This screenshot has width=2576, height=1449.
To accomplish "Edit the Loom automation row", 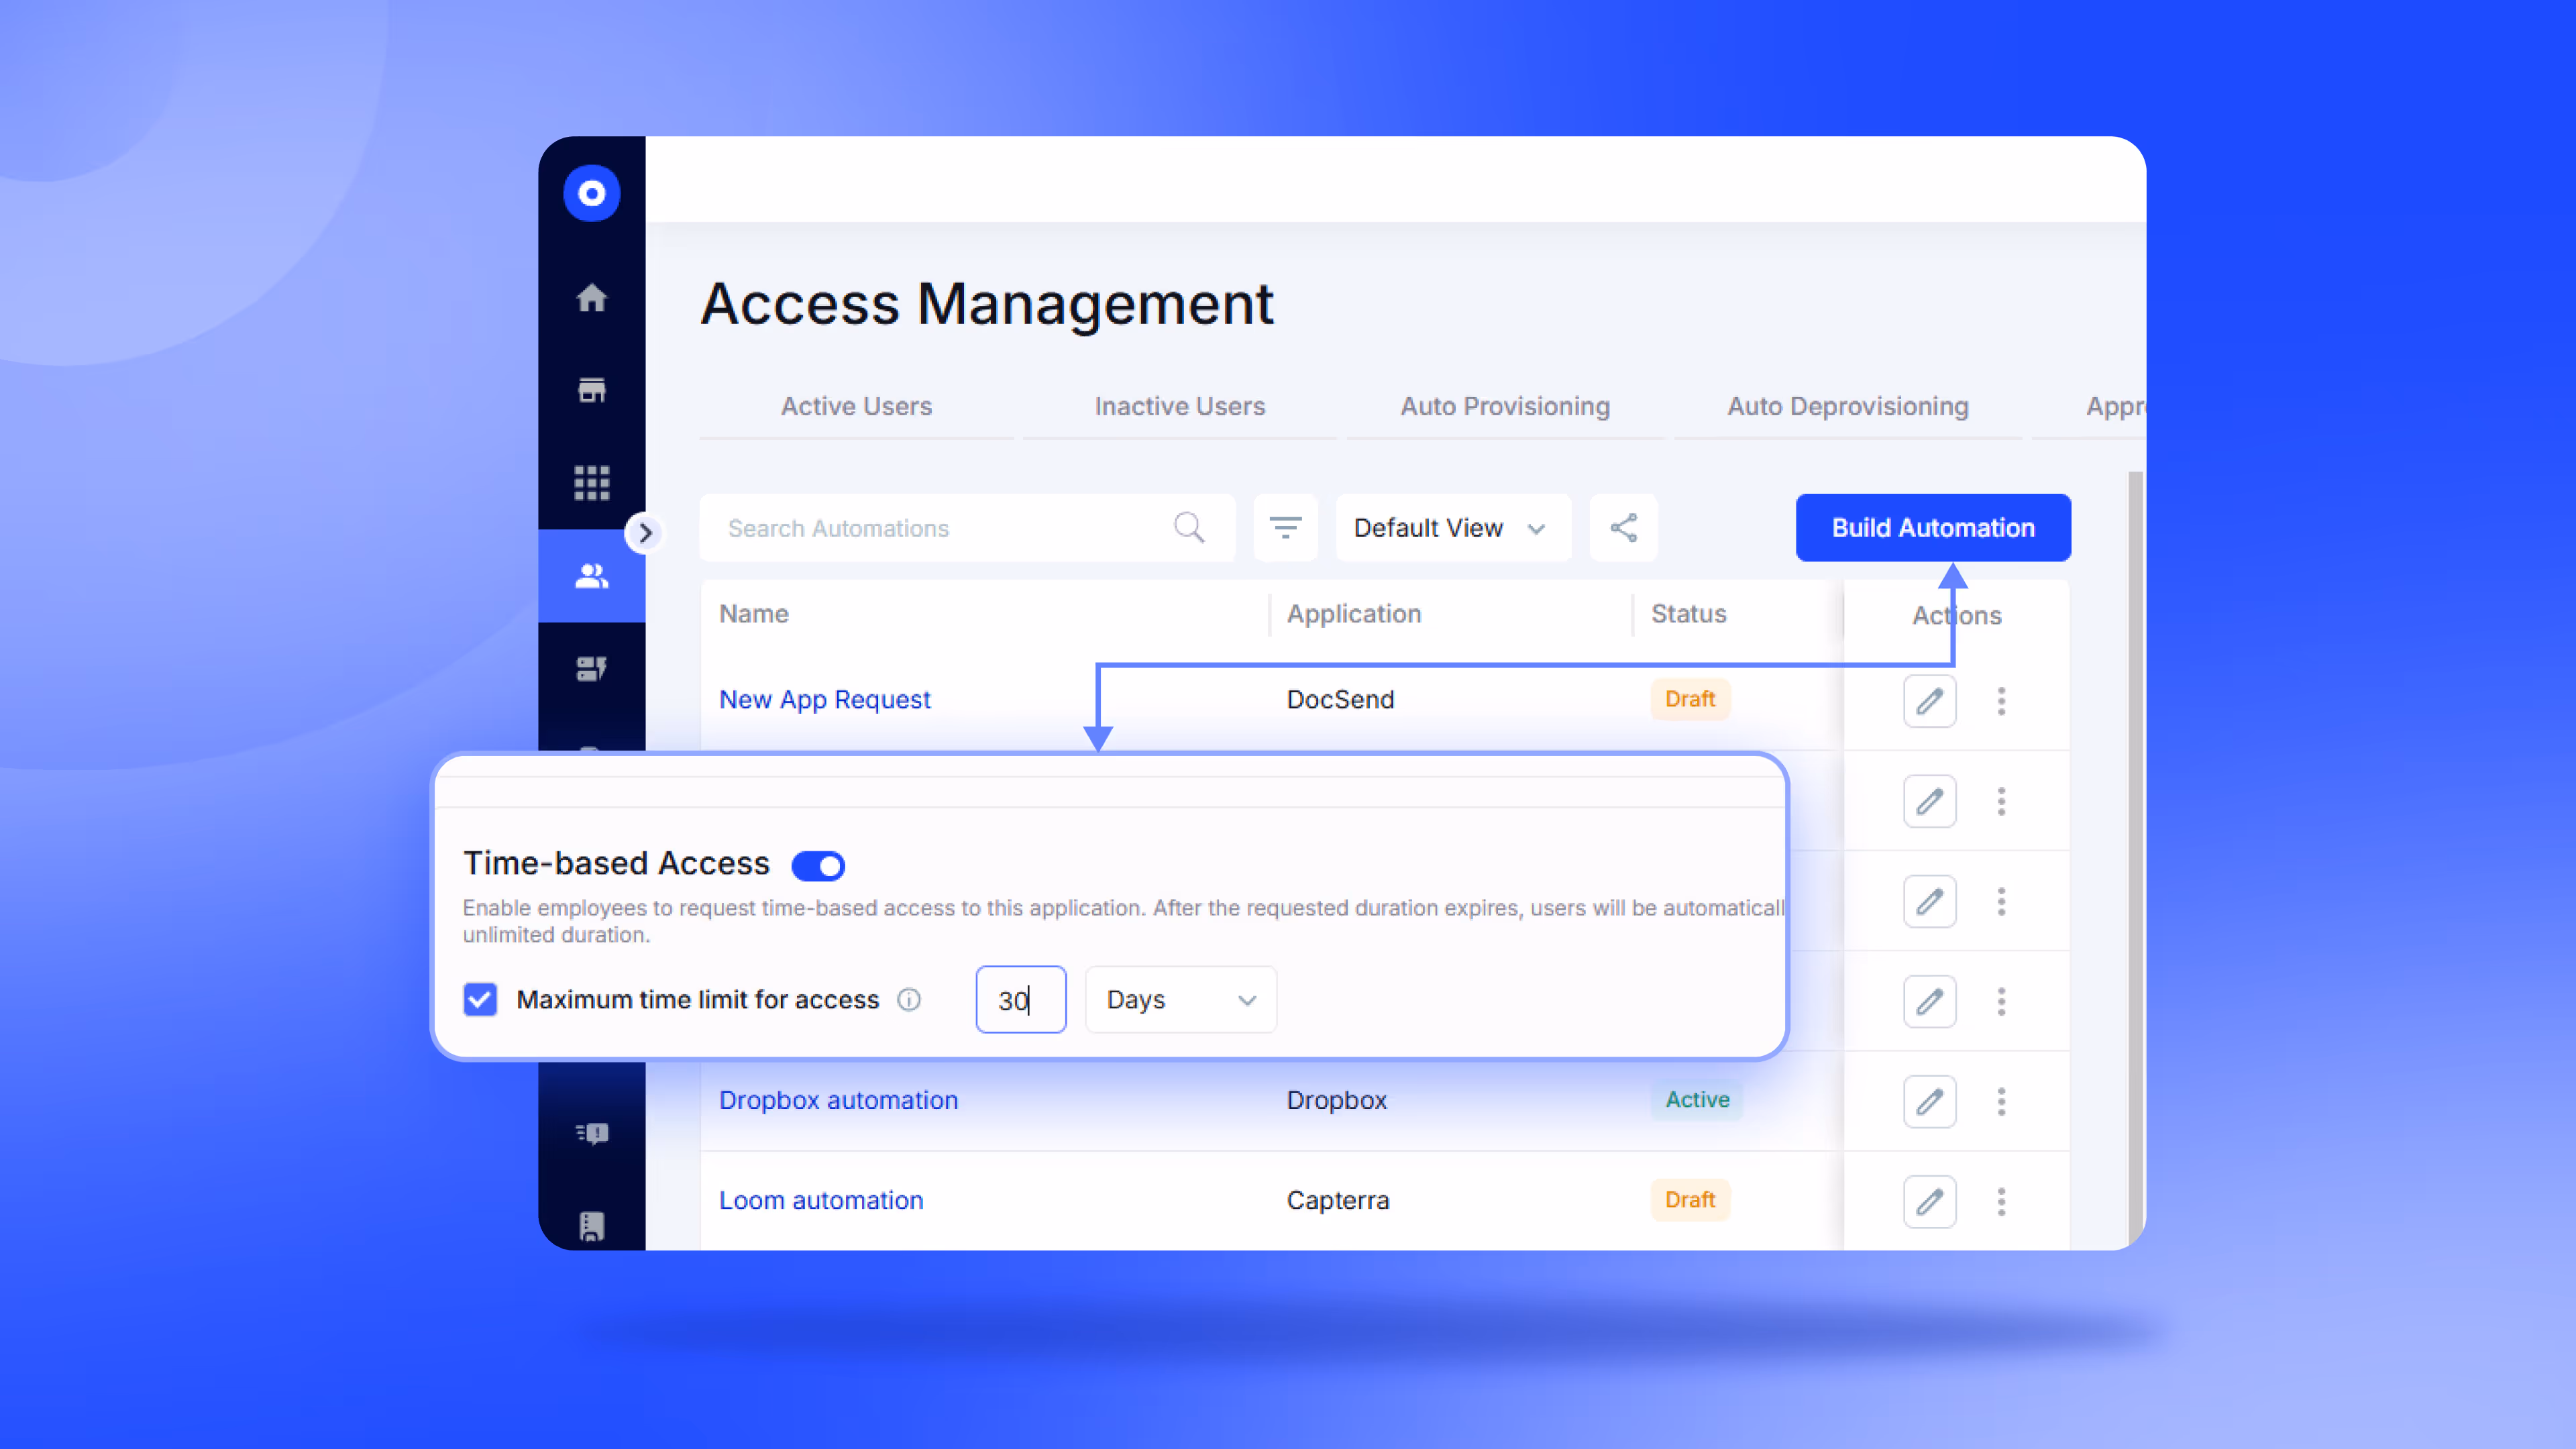I will (1929, 1201).
